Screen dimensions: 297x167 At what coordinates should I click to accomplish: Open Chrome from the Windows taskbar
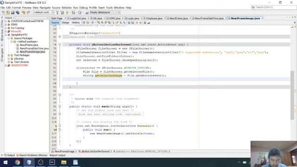(x=18, y=162)
